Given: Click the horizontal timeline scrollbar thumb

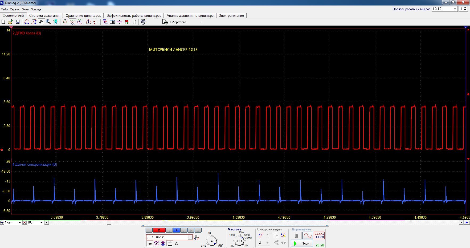Looking at the screenshot, I should [x=109, y=223].
